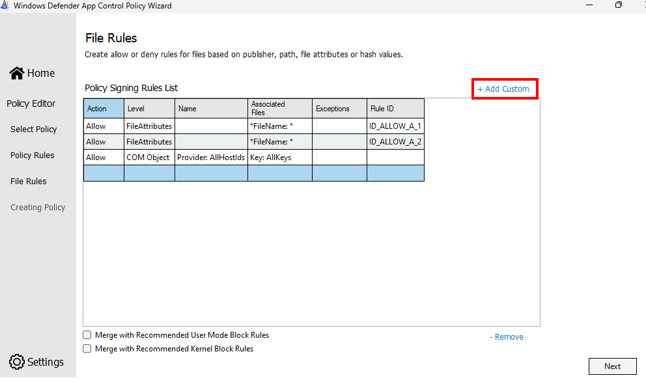The width and height of the screenshot is (646, 382).
Task: Toggle Merge with Recommended Kernel Block Rules
Action: [87, 349]
